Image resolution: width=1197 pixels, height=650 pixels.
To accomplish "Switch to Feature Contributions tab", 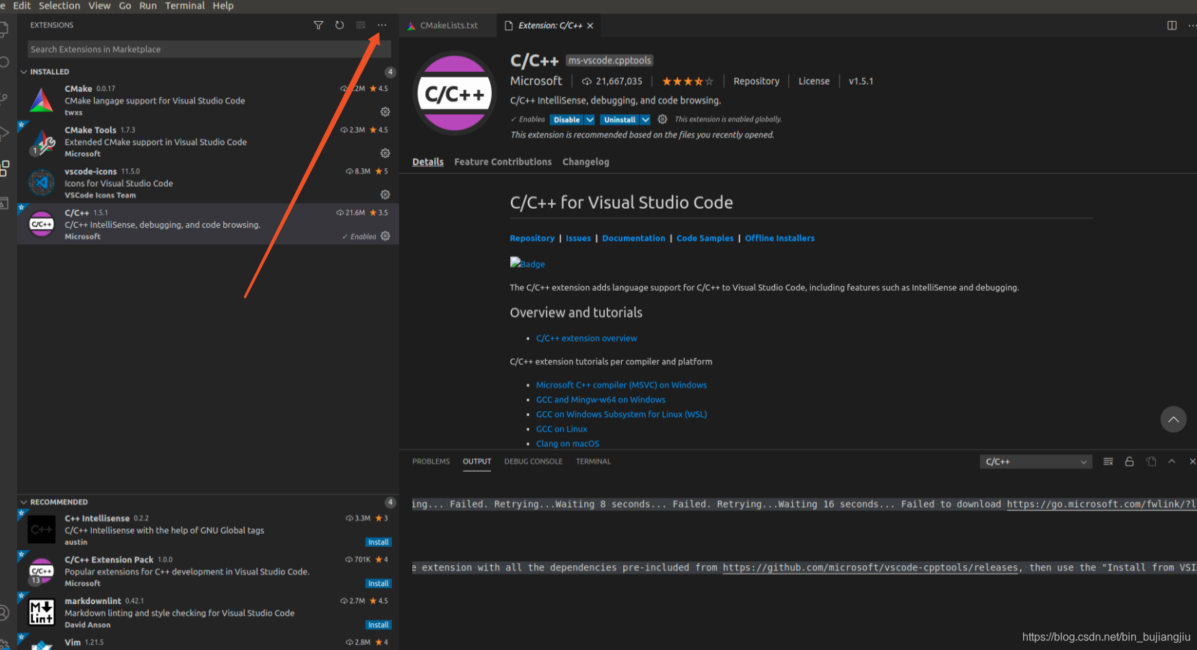I will point(503,162).
